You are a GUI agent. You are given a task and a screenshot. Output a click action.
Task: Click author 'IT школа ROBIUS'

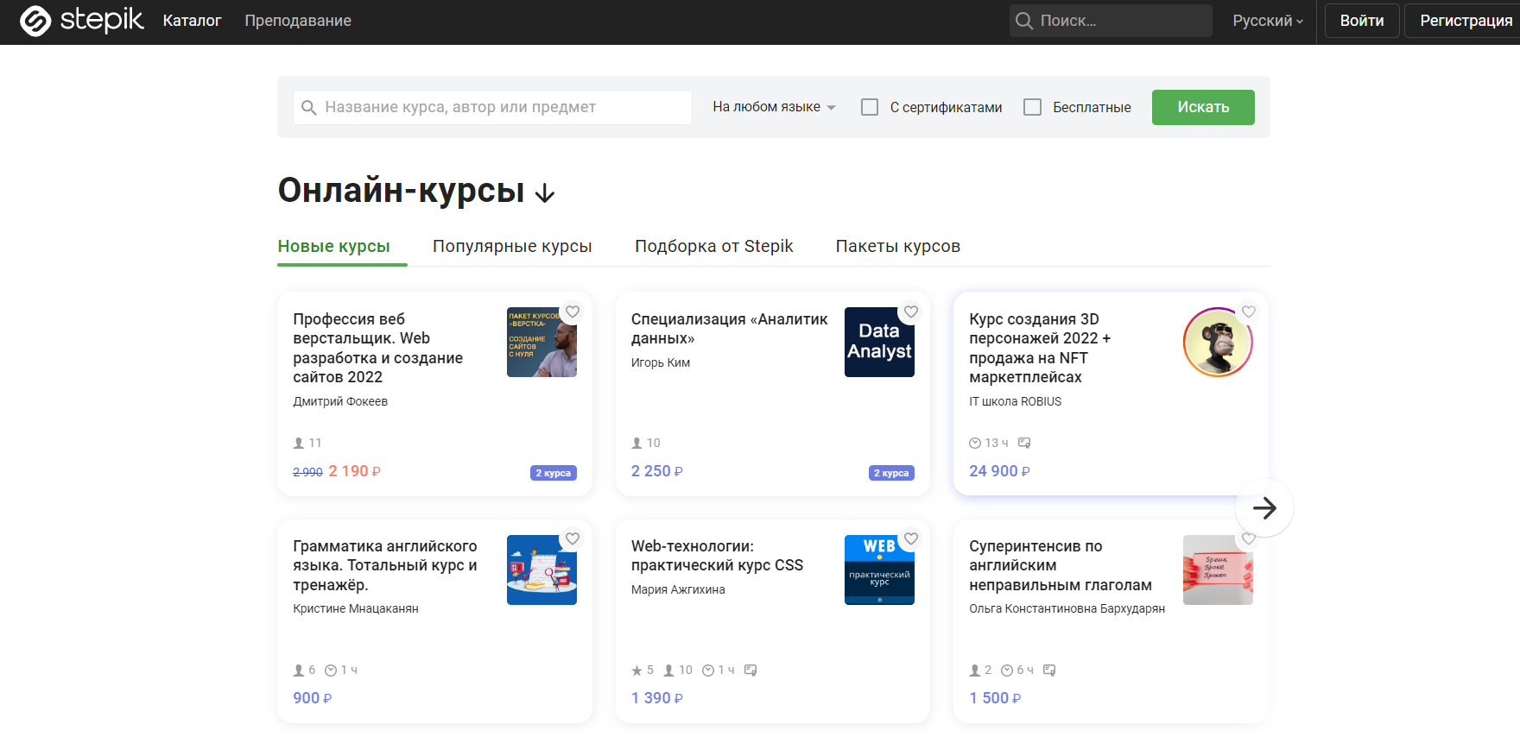tap(1015, 401)
